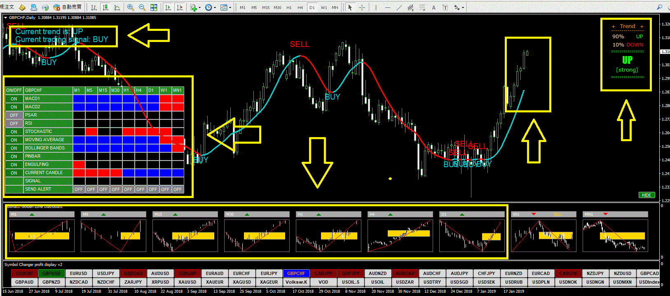Image resolution: width=670 pixels, height=296 pixels.
Task: Switch symbol to GBPCHF
Action: click(296, 273)
